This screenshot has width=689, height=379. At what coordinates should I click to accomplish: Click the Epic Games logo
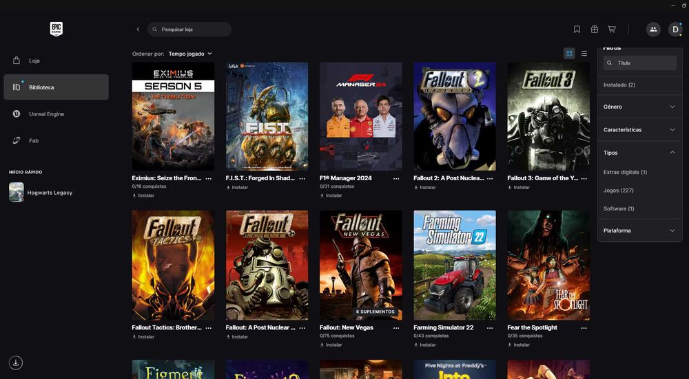(x=56, y=29)
